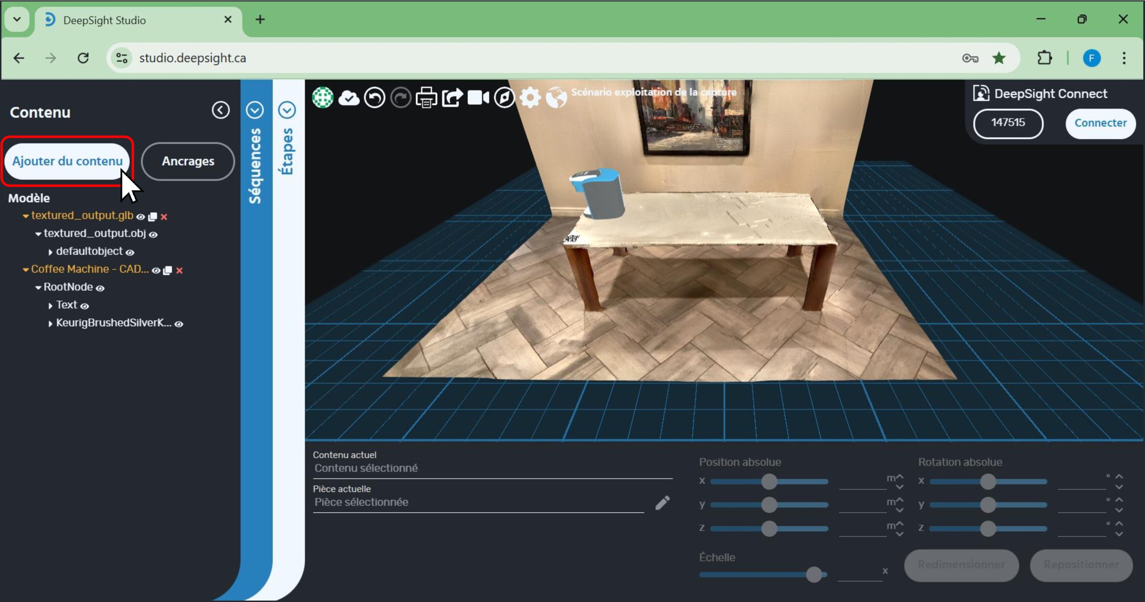This screenshot has height=602, width=1145.
Task: Click the undo arrow icon
Action: [x=374, y=98]
